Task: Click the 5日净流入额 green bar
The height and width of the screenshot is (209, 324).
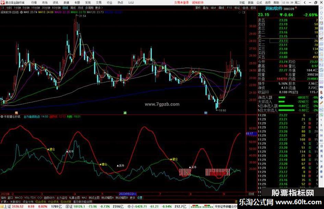Action: [286, 106]
